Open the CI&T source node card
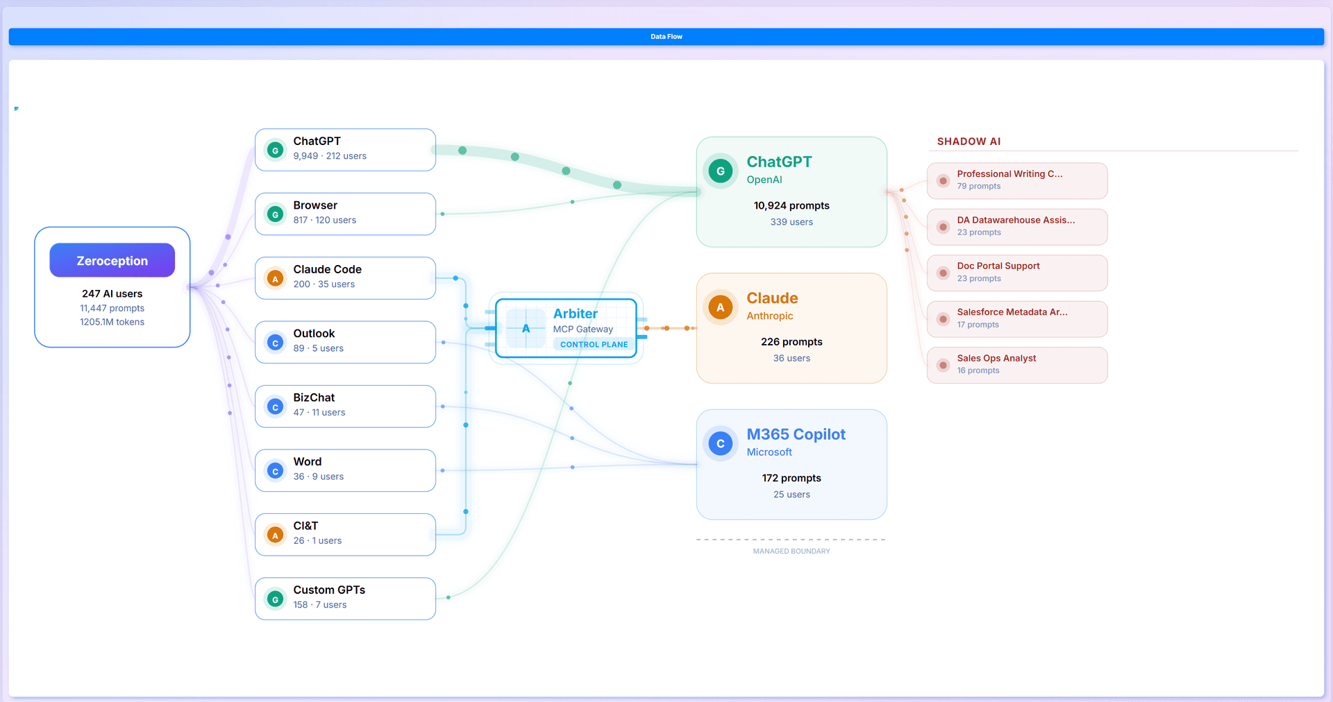The width and height of the screenshot is (1333, 702). coord(345,535)
